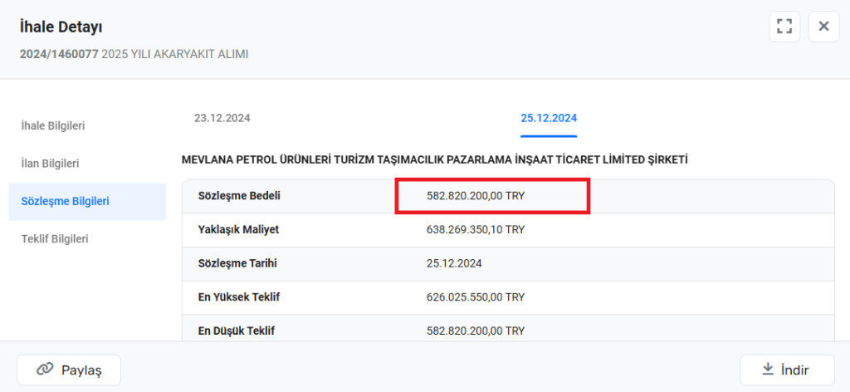Viewport: 850px width, 392px height.
Task: Close the İhale Detayı dialog
Action: (x=823, y=27)
